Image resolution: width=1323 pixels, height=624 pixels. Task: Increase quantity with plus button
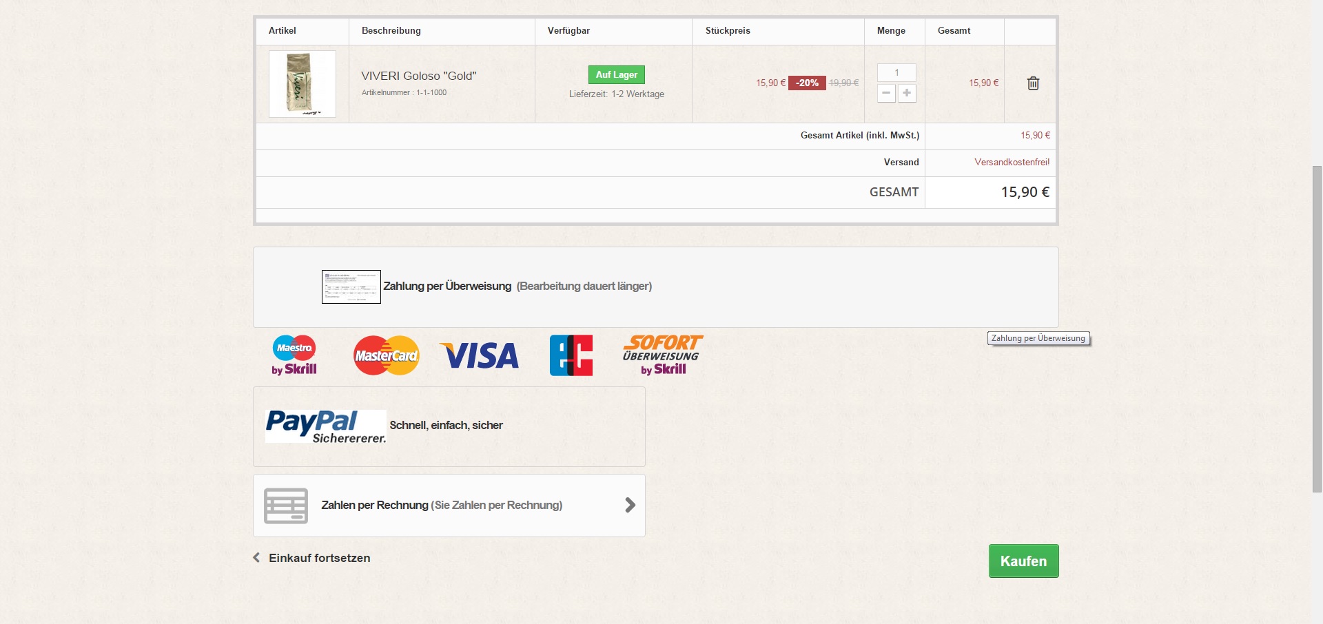click(x=907, y=93)
